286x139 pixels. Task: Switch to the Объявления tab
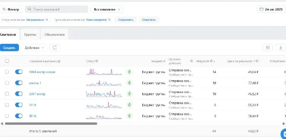(54, 34)
